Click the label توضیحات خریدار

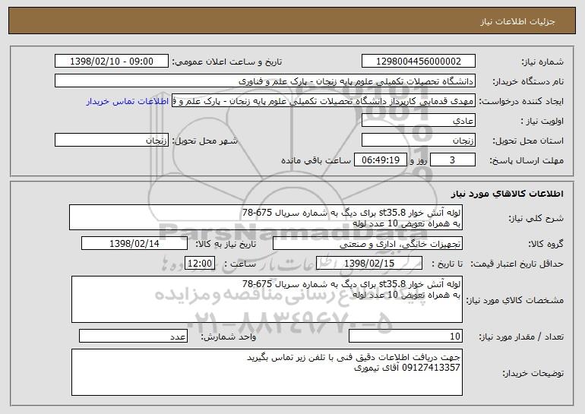click(533, 373)
